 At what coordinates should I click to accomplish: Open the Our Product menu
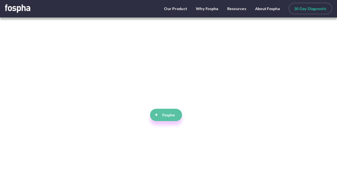pos(175,9)
